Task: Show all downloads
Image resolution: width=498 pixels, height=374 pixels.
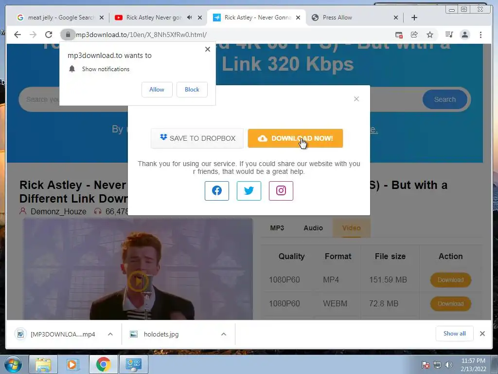Action: 455,333
